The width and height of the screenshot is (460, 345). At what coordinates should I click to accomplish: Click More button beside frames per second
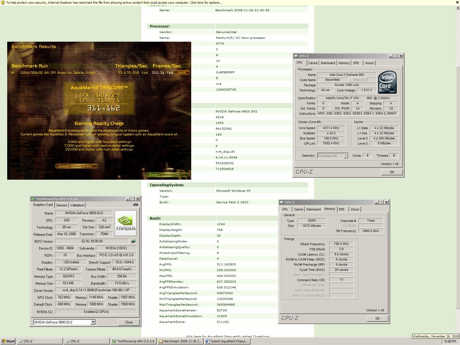(182, 72)
